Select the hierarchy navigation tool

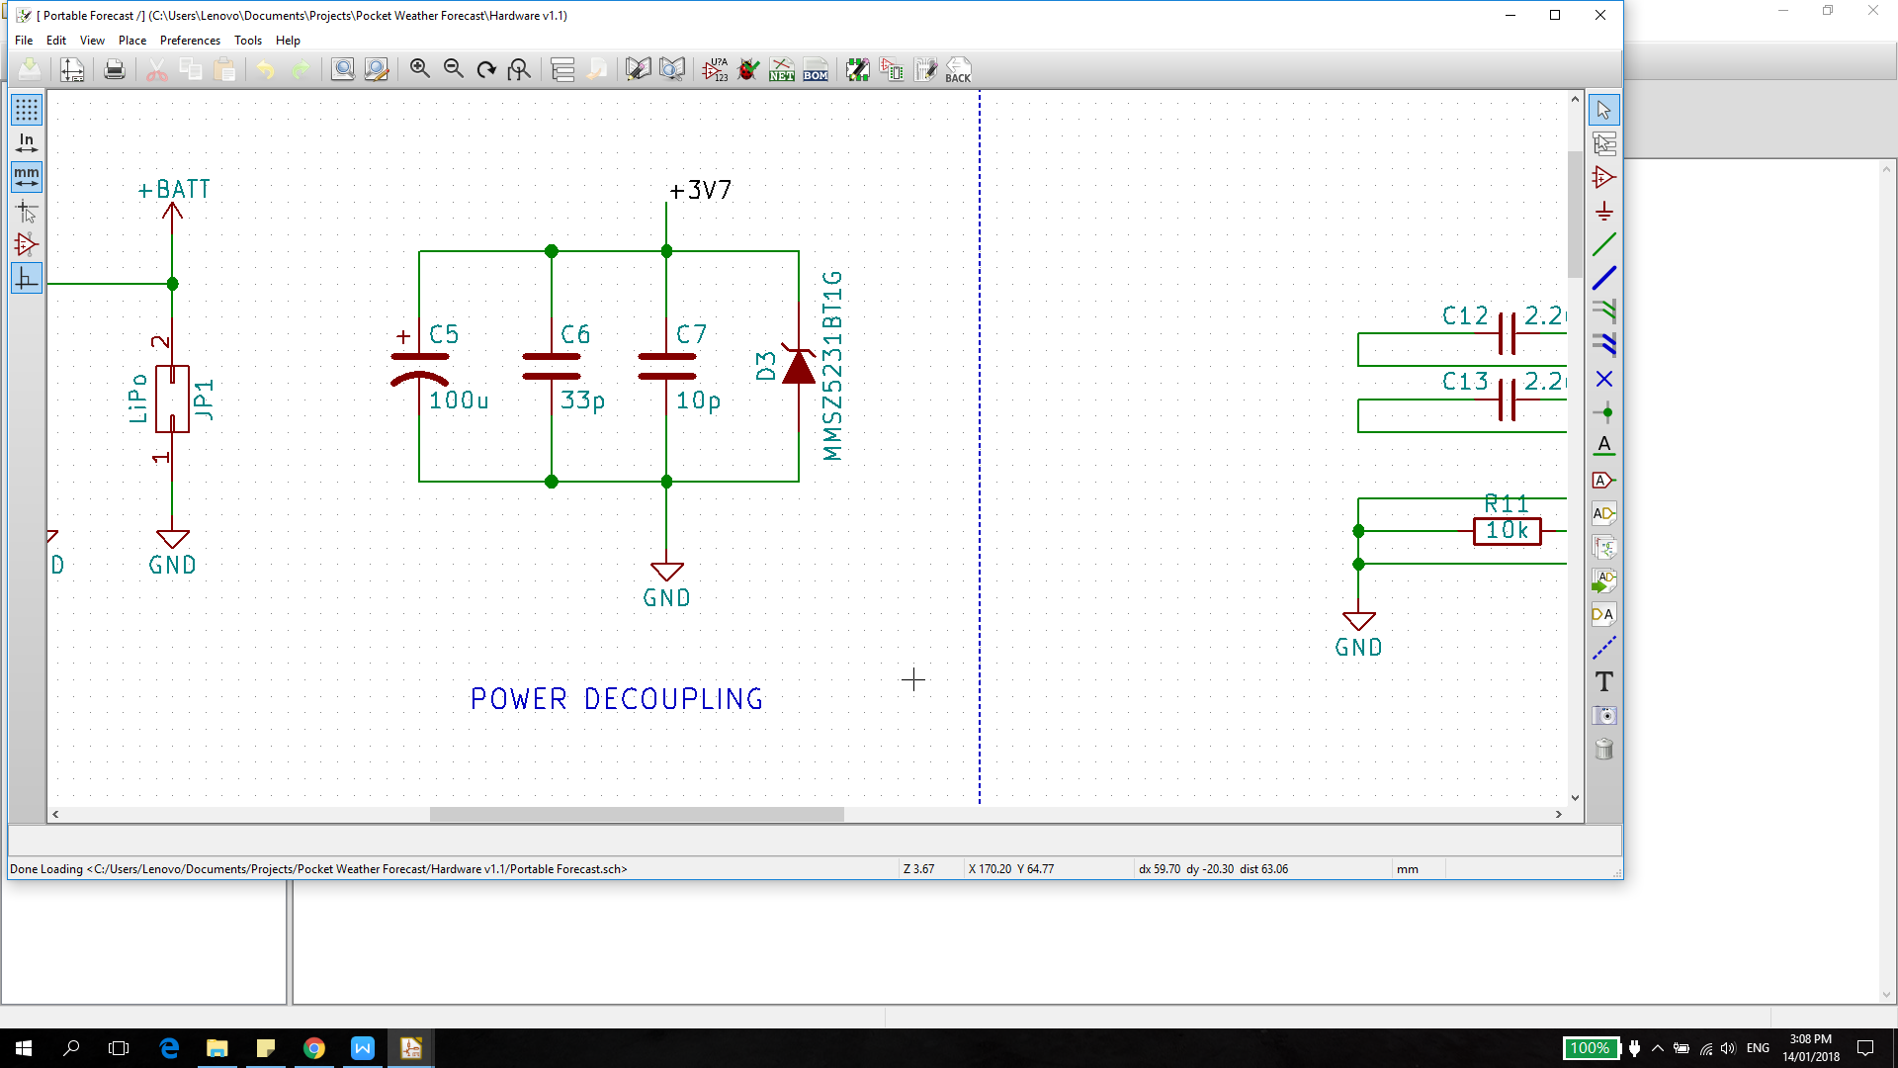(x=1603, y=143)
